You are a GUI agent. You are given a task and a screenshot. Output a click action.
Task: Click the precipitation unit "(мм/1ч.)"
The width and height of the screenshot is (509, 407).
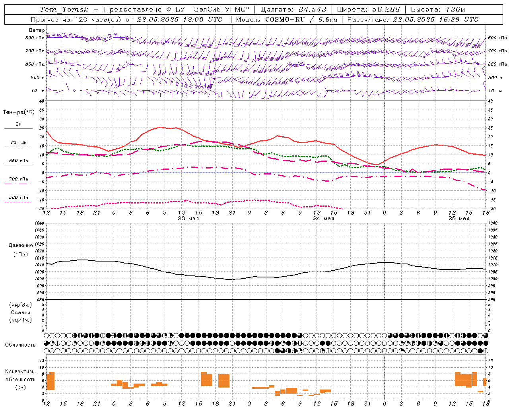(21, 320)
